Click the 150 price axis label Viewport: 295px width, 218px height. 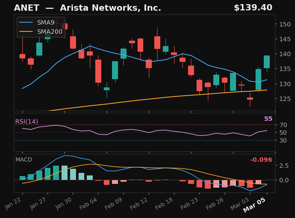pyautogui.click(x=284, y=24)
